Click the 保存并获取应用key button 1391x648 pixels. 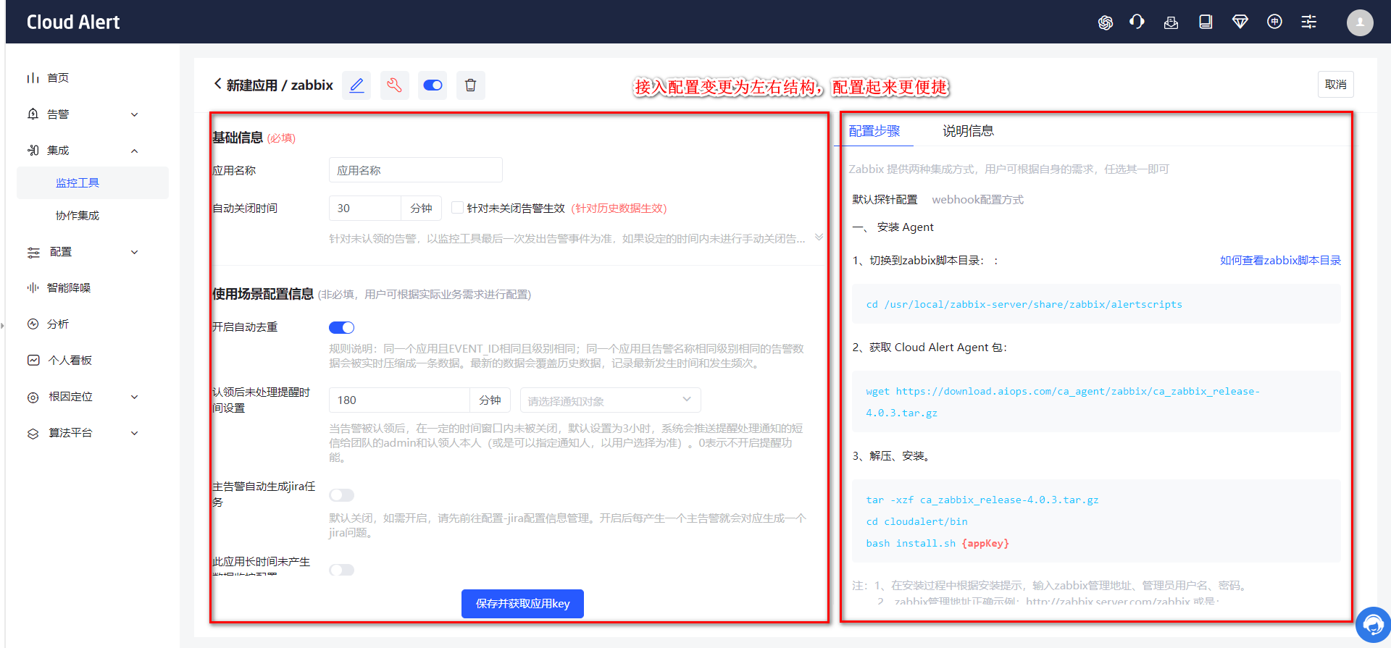(522, 604)
